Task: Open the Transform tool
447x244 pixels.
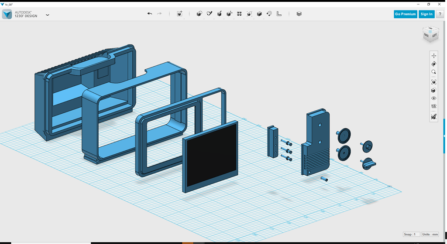Action: [x=179, y=14]
